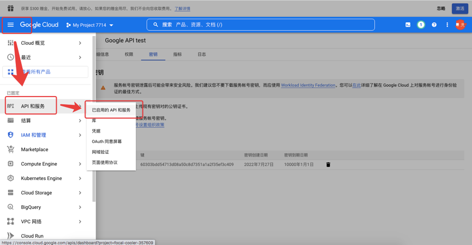Open Cloud 概览 in sidebar

point(33,43)
